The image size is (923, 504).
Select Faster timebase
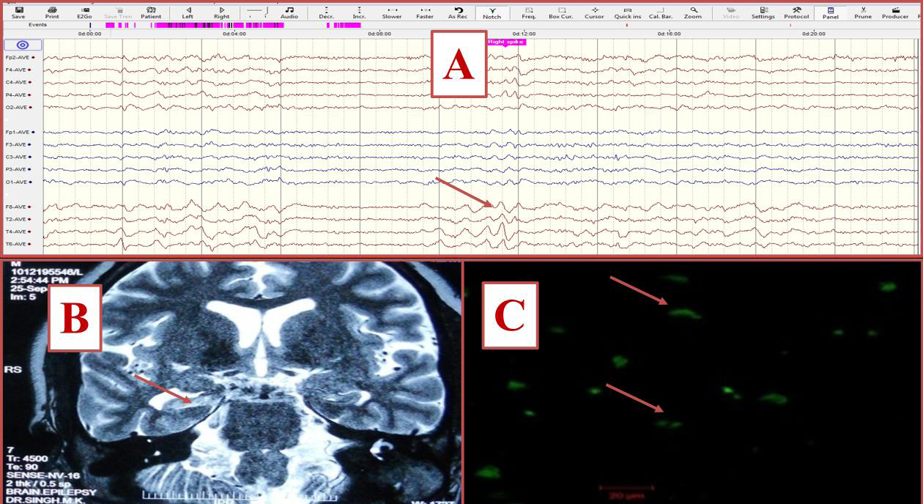click(x=425, y=12)
